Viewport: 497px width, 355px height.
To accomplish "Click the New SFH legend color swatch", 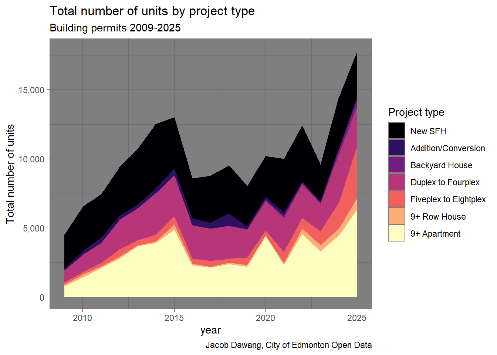I will click(x=396, y=131).
